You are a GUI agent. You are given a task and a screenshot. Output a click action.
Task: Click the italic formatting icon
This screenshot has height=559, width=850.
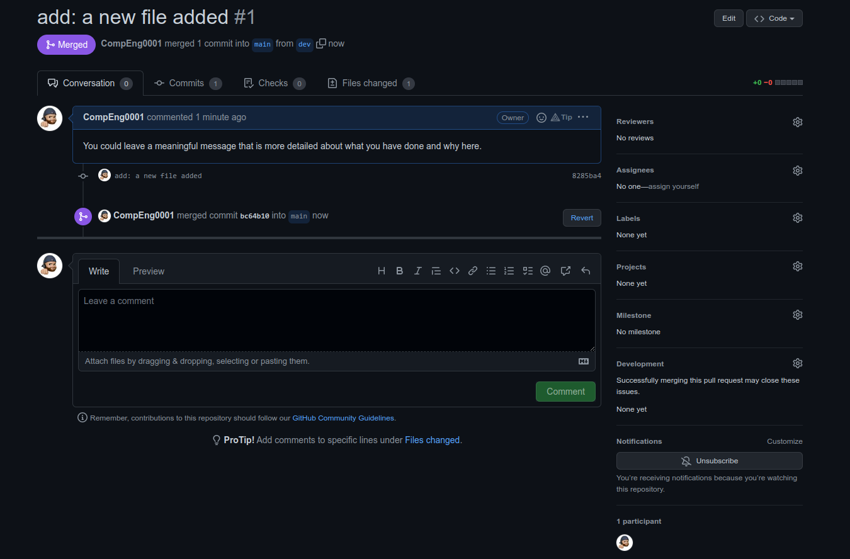pos(417,271)
